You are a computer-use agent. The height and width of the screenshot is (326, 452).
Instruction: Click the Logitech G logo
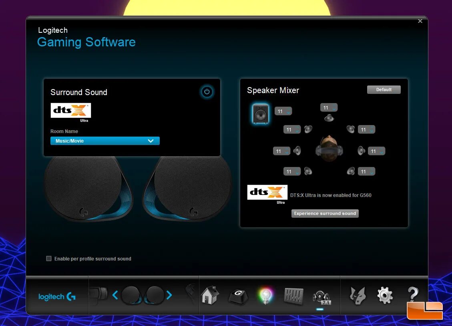point(57,297)
